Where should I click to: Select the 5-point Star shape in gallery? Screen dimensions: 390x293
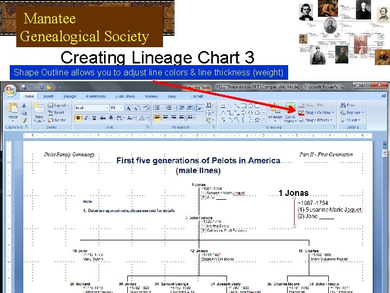click(x=257, y=120)
